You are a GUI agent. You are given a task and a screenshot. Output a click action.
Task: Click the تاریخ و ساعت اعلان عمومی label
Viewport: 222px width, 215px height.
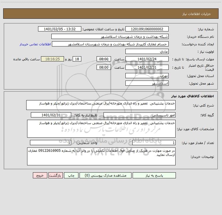(x=104, y=29)
